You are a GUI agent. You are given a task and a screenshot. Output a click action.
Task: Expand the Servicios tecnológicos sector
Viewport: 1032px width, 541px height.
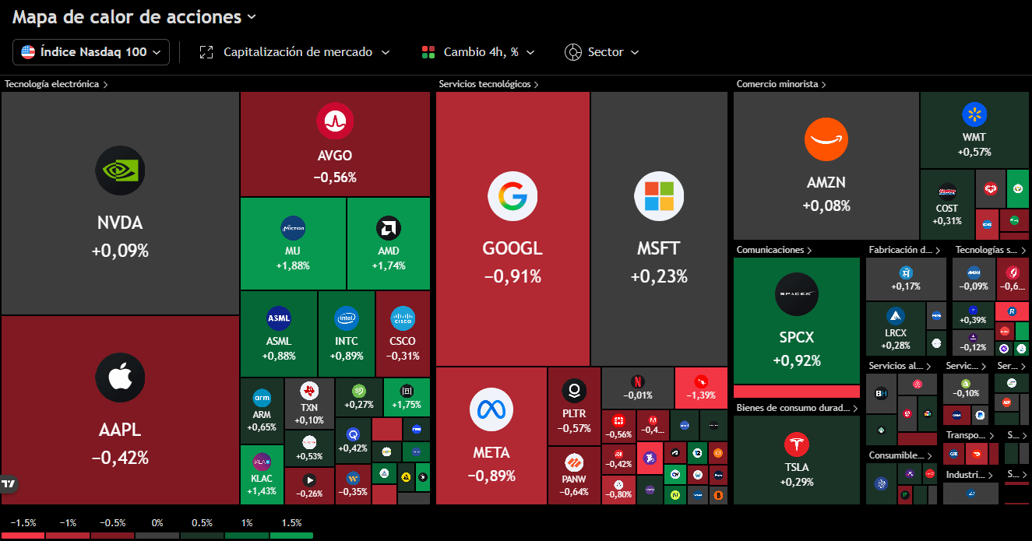click(x=489, y=83)
